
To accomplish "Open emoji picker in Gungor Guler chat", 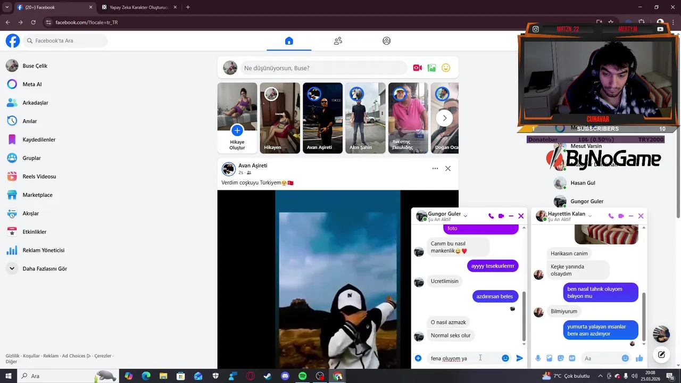I will pos(505,359).
